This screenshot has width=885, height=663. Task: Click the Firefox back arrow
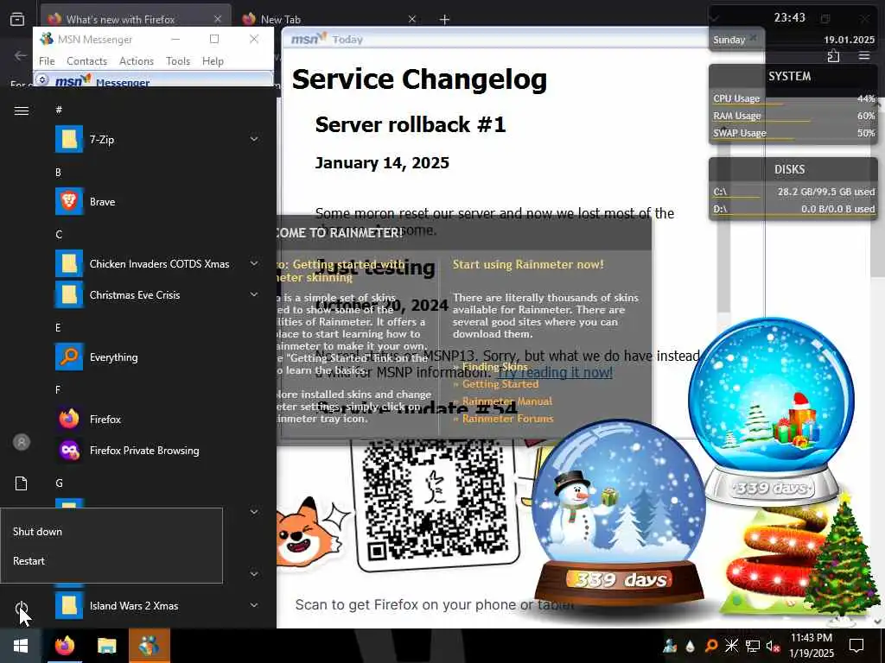click(x=21, y=55)
